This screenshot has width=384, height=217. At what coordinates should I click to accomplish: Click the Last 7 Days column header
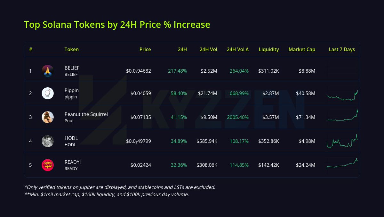342,49
